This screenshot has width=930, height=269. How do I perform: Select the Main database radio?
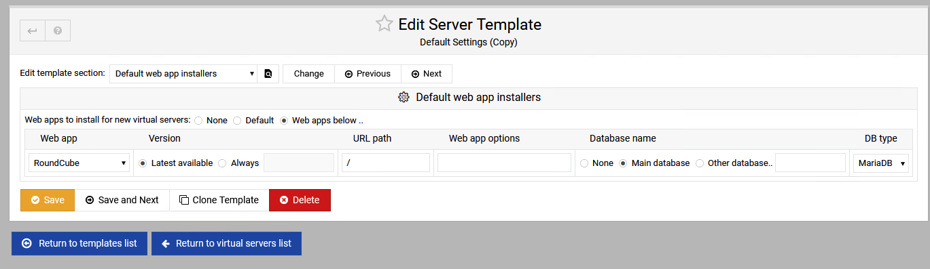pyautogui.click(x=623, y=163)
